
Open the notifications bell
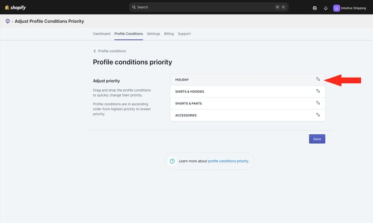pos(326,8)
